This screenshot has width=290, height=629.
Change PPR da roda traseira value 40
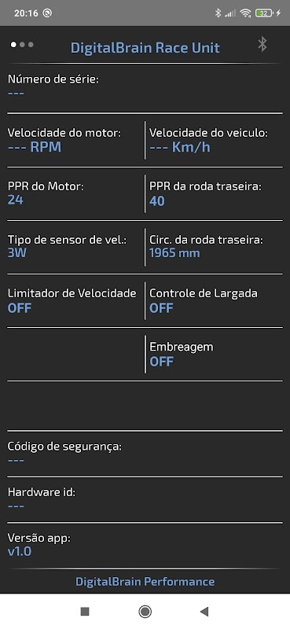(x=157, y=201)
